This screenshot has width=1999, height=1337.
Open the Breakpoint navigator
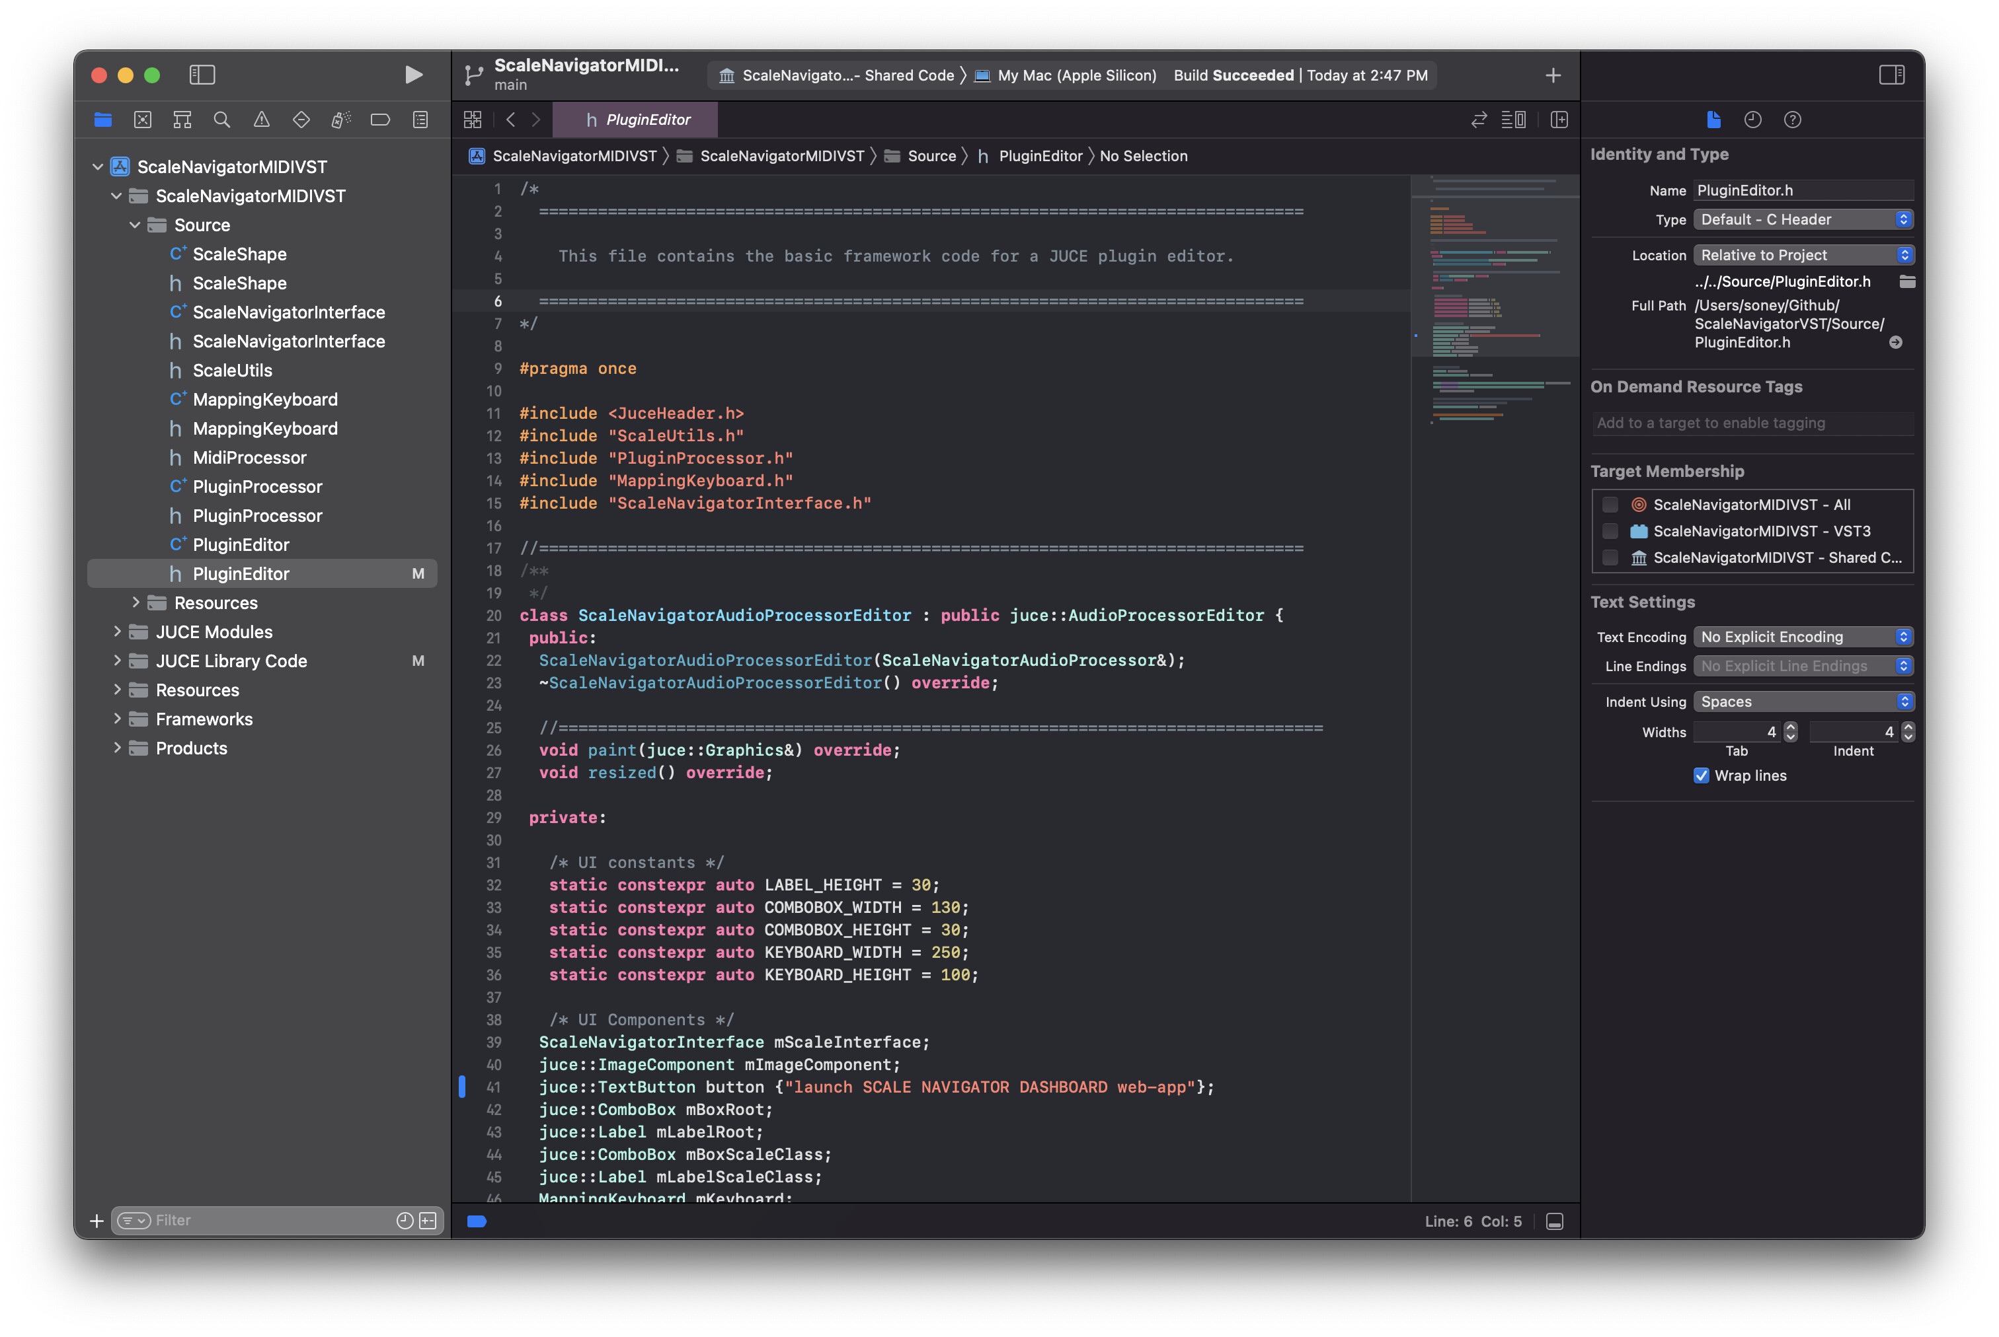pos(381,120)
